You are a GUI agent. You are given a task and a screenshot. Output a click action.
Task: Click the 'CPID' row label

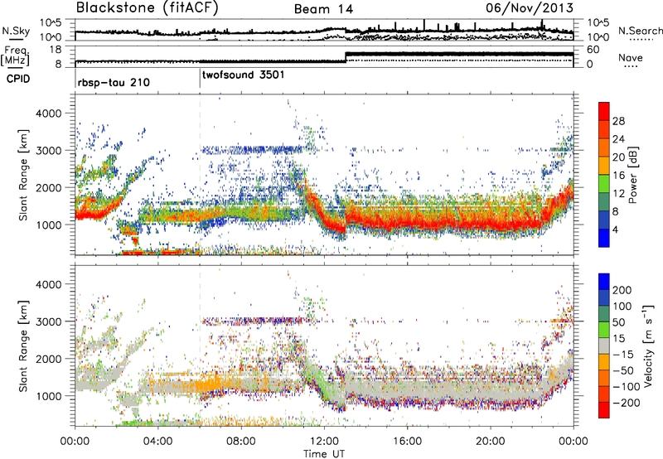click(18, 79)
